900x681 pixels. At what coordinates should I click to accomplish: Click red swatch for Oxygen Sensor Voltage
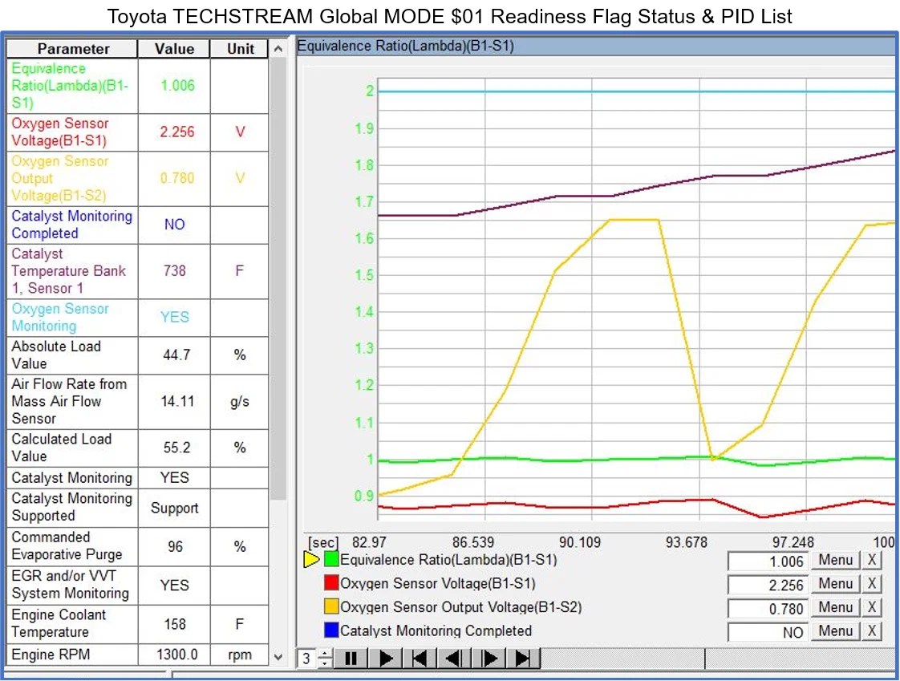(331, 583)
